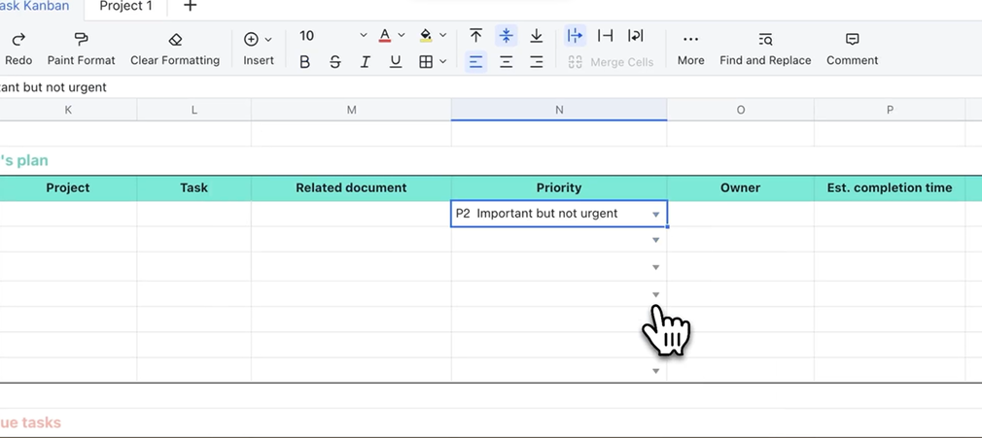Open the More toolbar options

[690, 39]
